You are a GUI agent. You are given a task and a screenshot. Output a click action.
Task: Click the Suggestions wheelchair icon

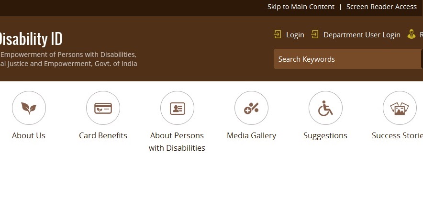click(325, 108)
